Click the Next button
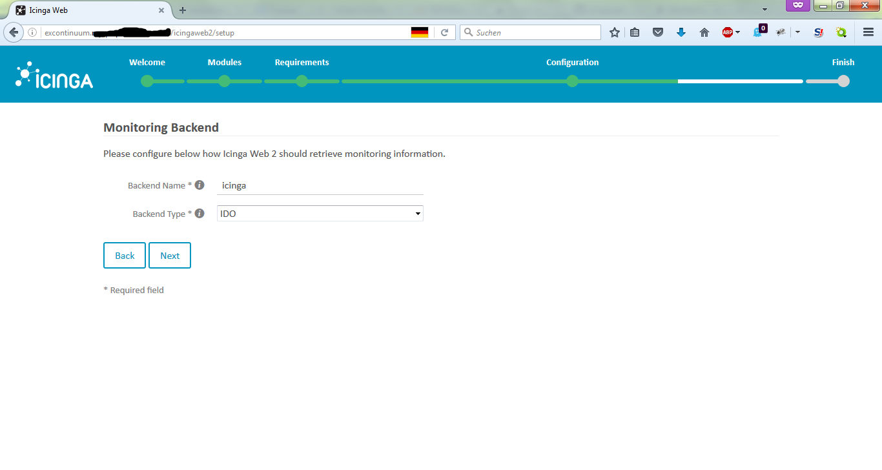This screenshot has height=470, width=882. pyautogui.click(x=170, y=256)
